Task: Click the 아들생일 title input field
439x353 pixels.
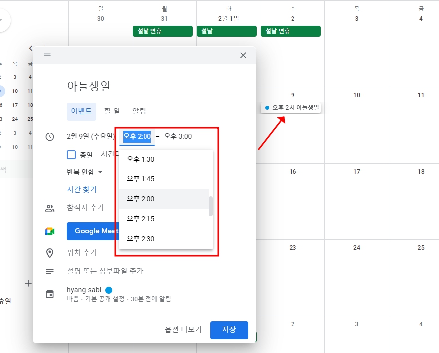Action: pos(125,84)
